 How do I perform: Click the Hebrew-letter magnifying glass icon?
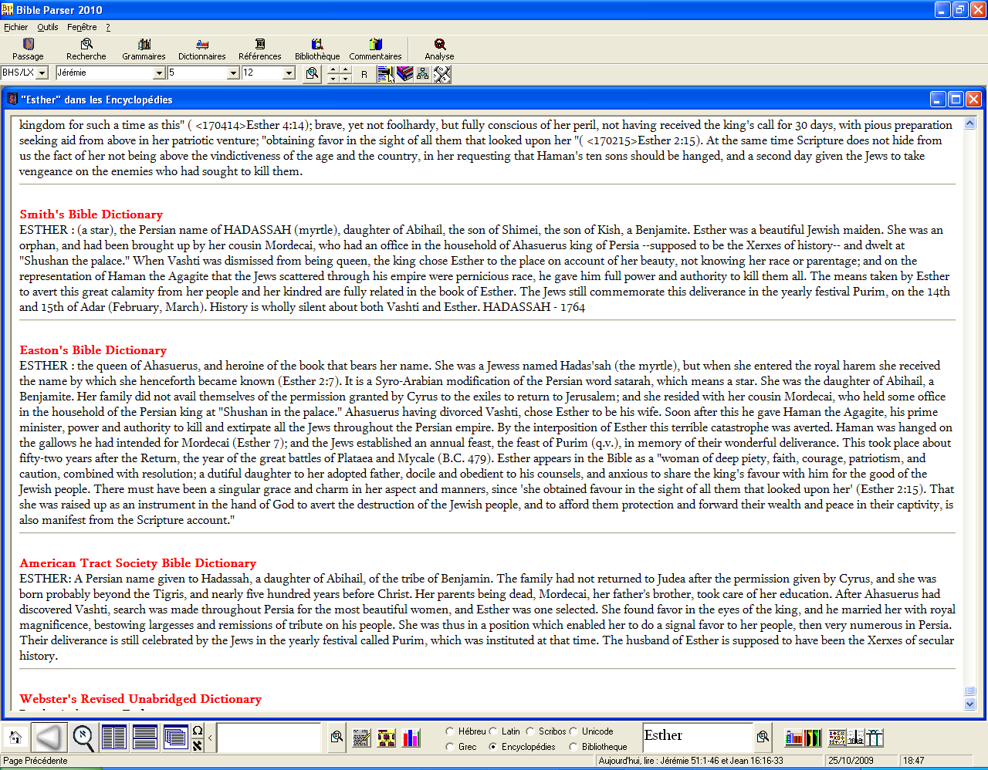(x=83, y=738)
